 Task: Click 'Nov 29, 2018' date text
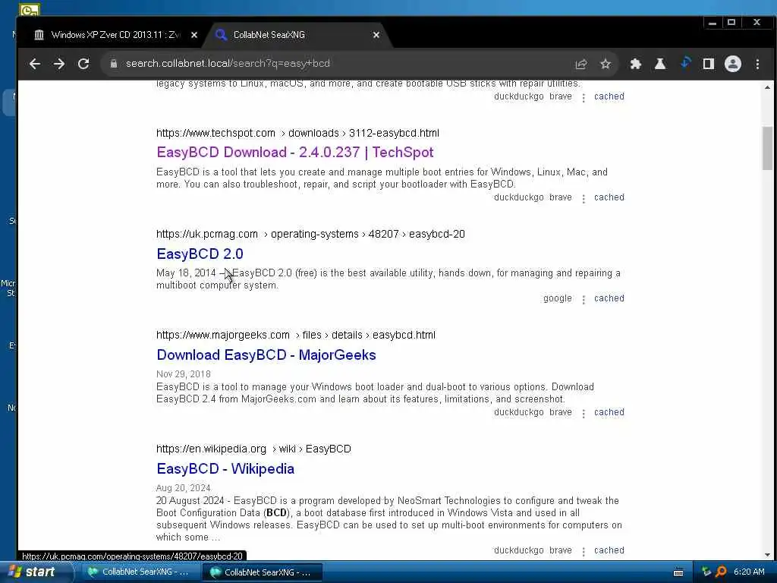(184, 374)
